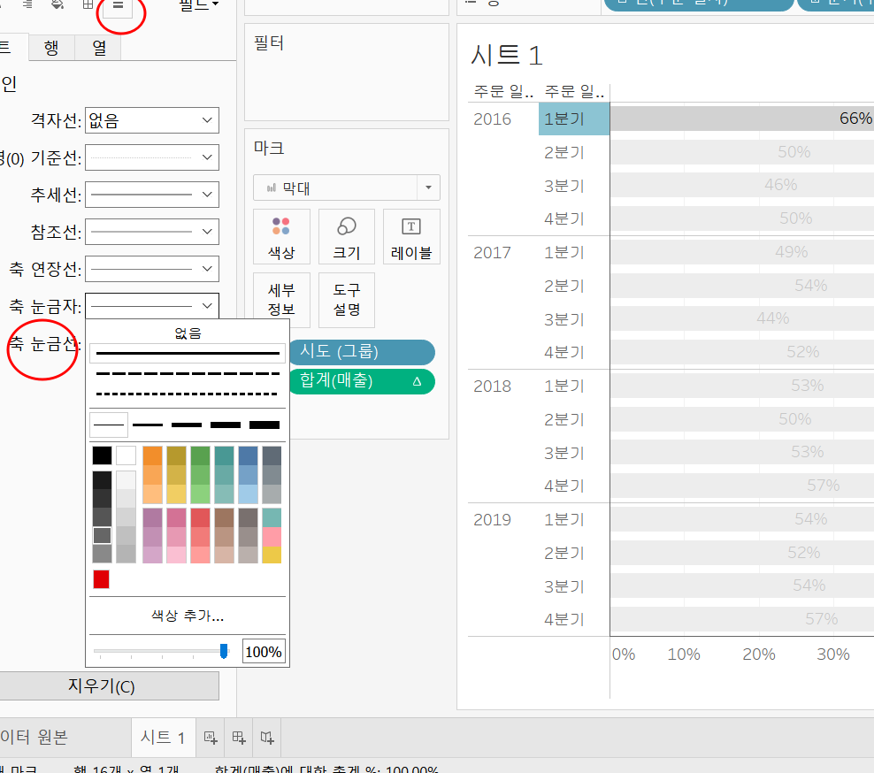Screen dimensions: 874x773
Task: Choose the thickest line thickness
Action: click(x=264, y=425)
